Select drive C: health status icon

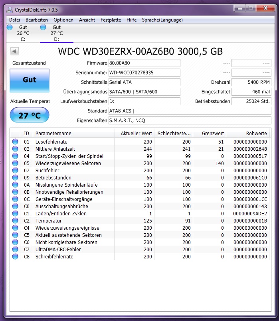10,27
